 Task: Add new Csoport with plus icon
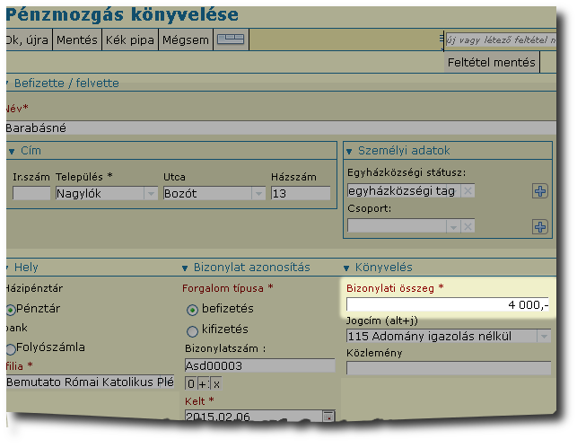[x=540, y=227]
